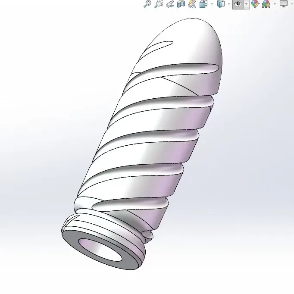Click the Apply Scene icon

coord(266,4)
